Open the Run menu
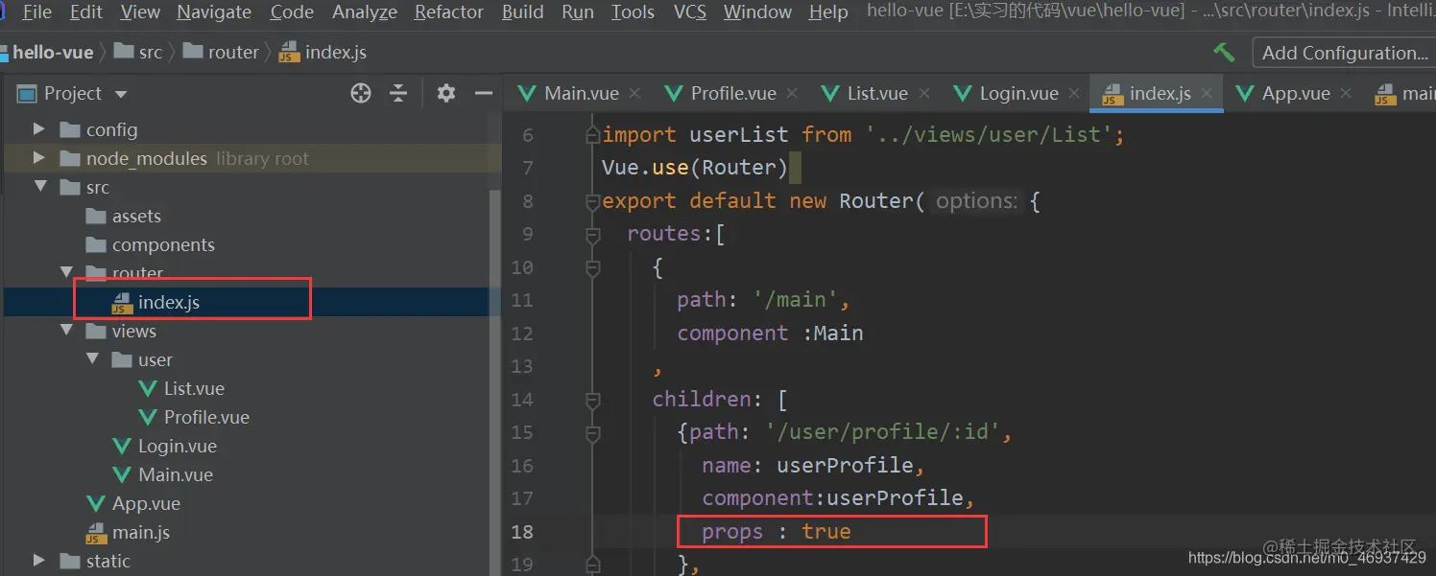The image size is (1436, 576). click(578, 12)
